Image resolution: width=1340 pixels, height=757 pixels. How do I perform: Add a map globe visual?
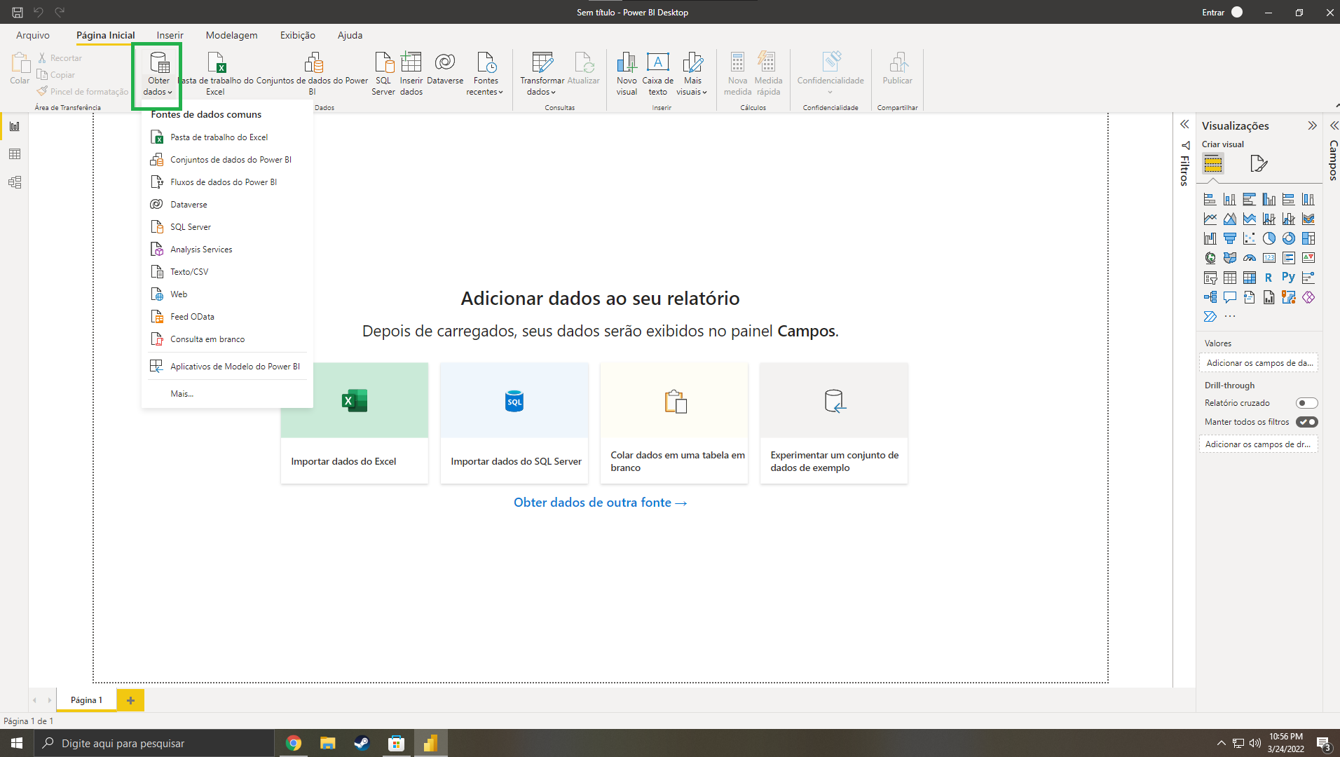(x=1210, y=259)
